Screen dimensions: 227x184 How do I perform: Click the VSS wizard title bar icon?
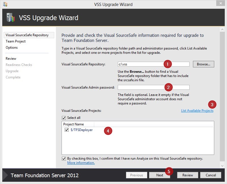tap(5, 4)
